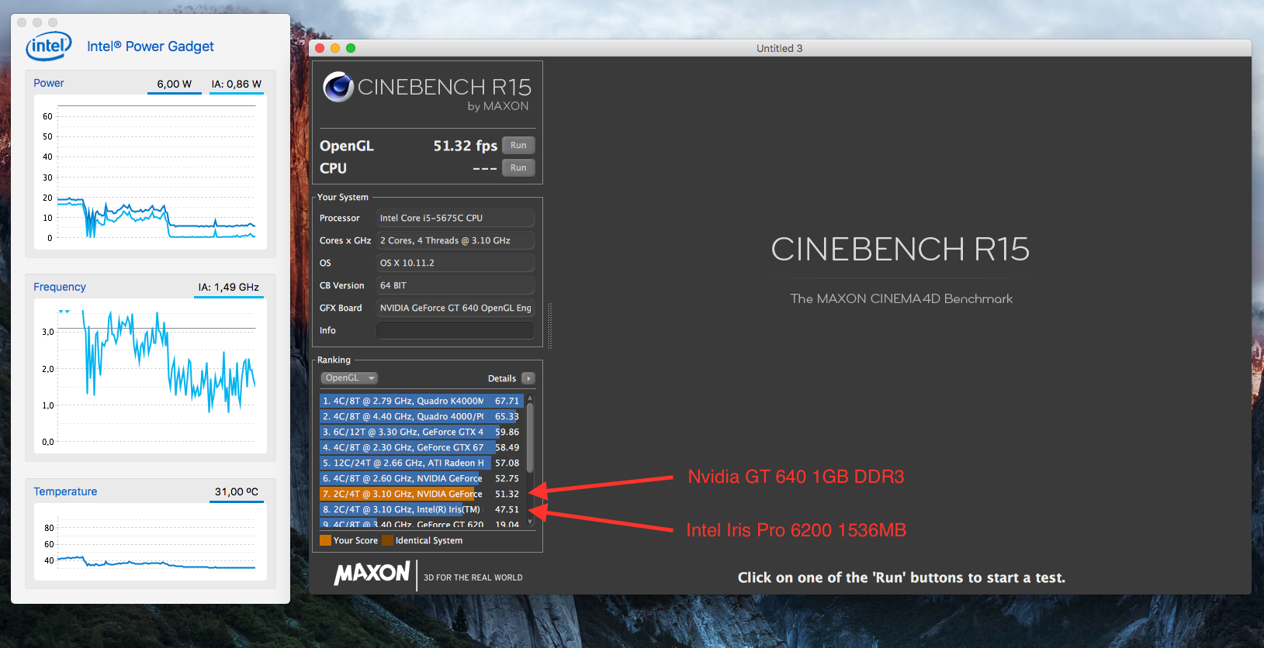
Task: Close the Cinebench Untitled 3 window
Action: [x=320, y=48]
